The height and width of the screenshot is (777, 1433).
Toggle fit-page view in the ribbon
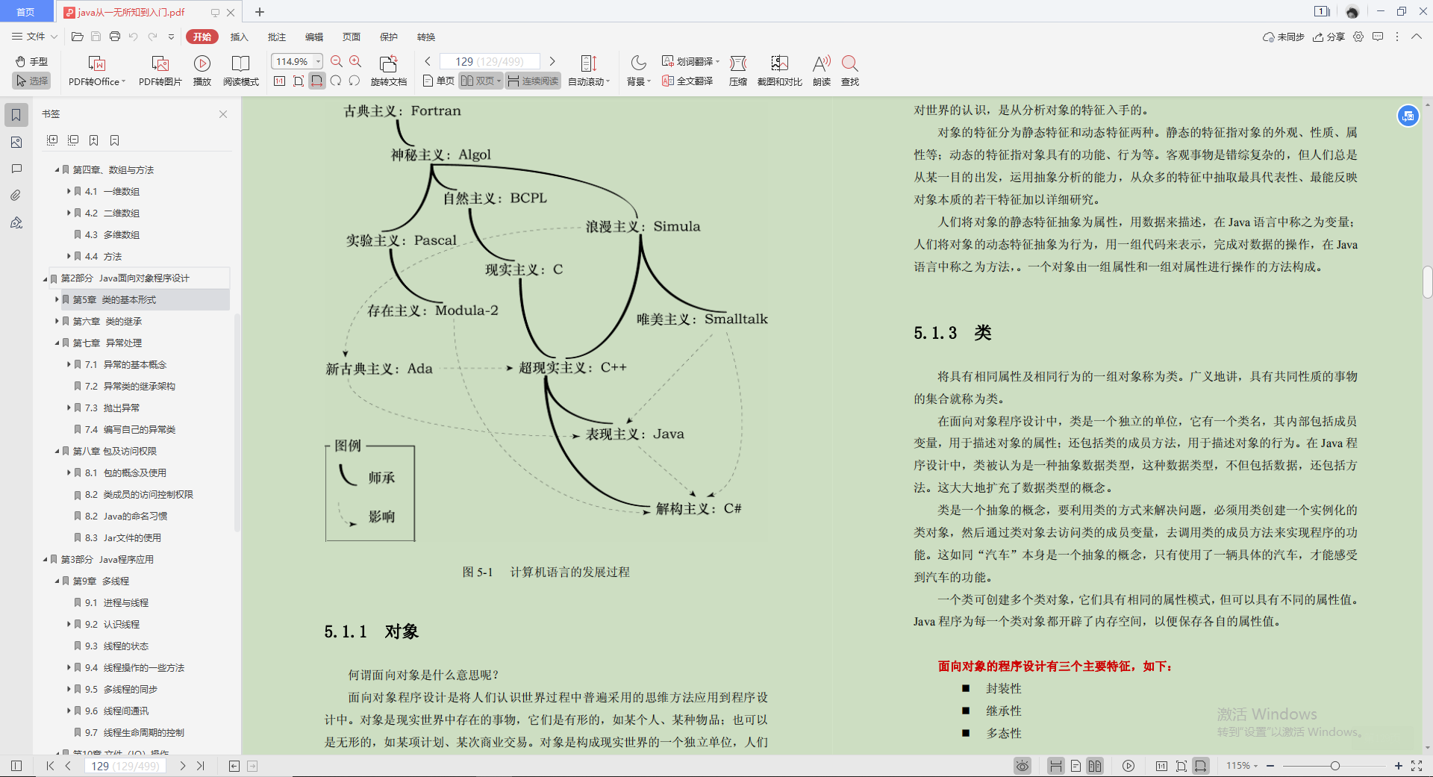[299, 81]
